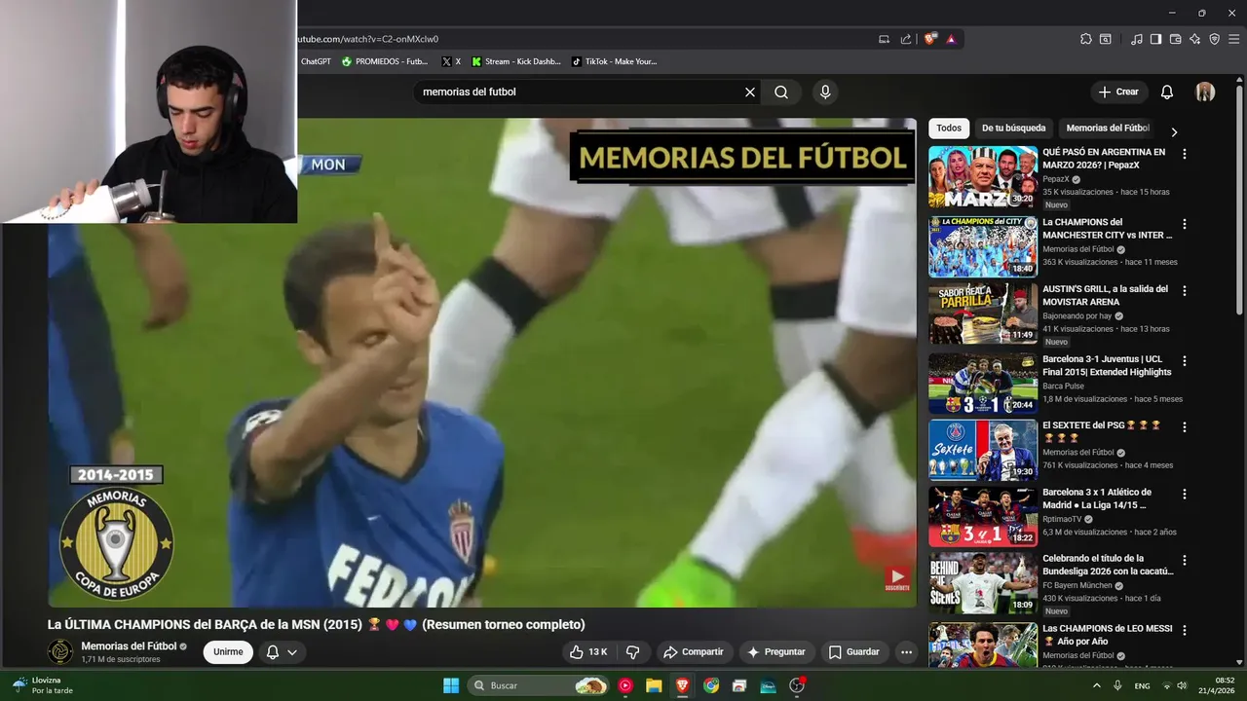Open Google Chrome from the taskbar
The width and height of the screenshot is (1247, 701).
[x=711, y=685]
